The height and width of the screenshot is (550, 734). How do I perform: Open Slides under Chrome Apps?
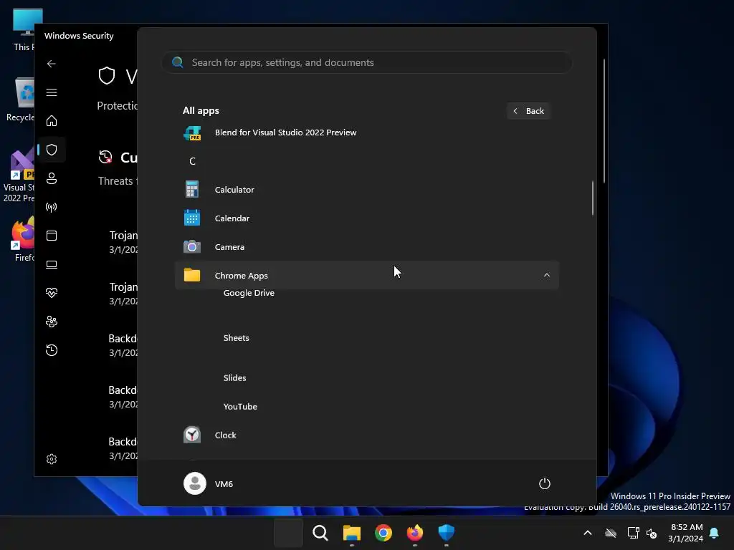click(x=234, y=377)
